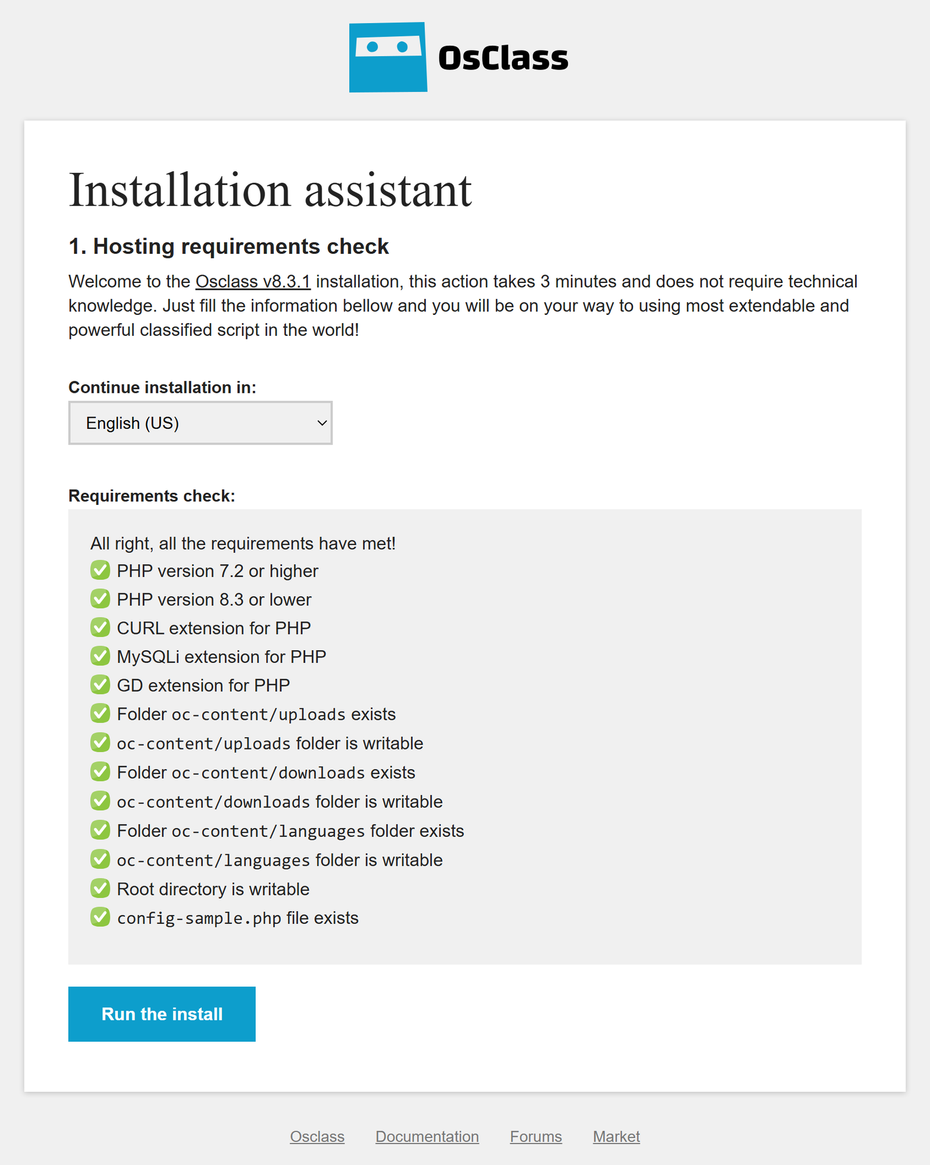The width and height of the screenshot is (930, 1165).
Task: Click checkmark beside oc-content/downloads folder is writable
Action: (100, 801)
